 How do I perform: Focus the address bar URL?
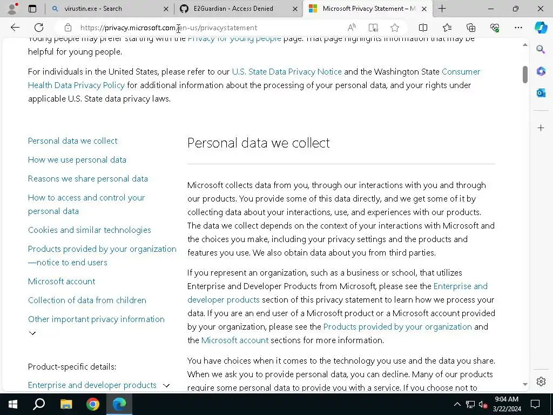[168, 28]
